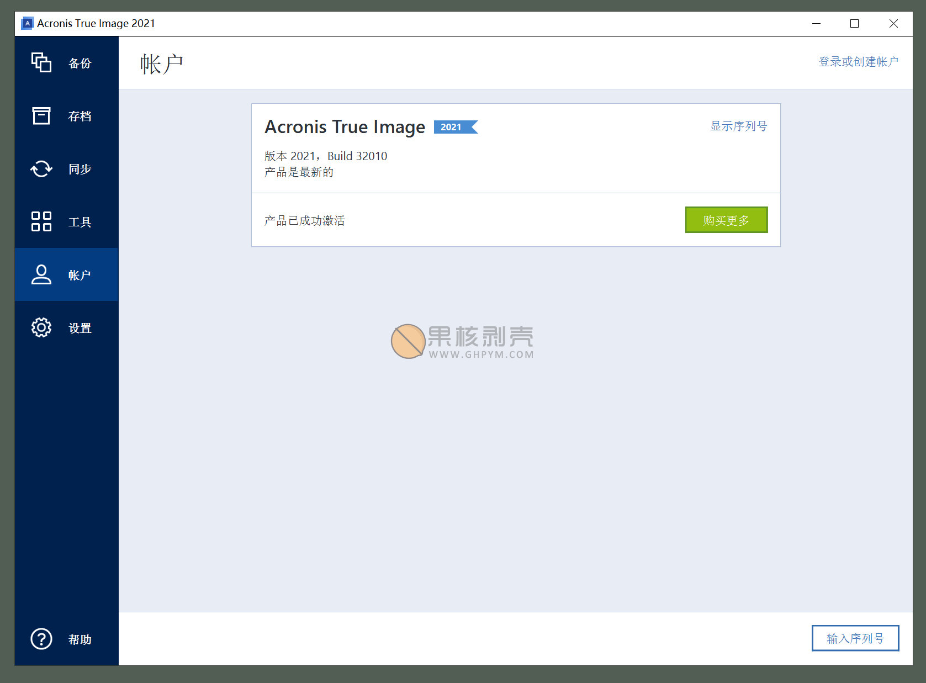Screen dimensions: 926x683
Task: Click the 显示序列号 link
Action: (x=739, y=126)
